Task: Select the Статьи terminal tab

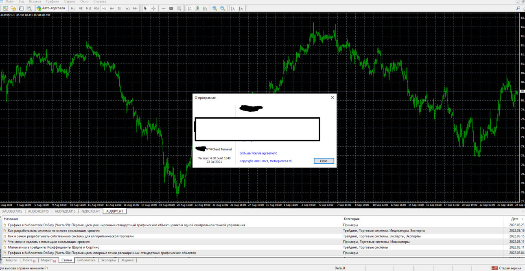Action: [x=66, y=260]
